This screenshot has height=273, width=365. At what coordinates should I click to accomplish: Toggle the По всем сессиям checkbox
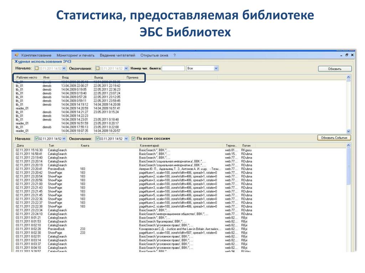[133, 138]
